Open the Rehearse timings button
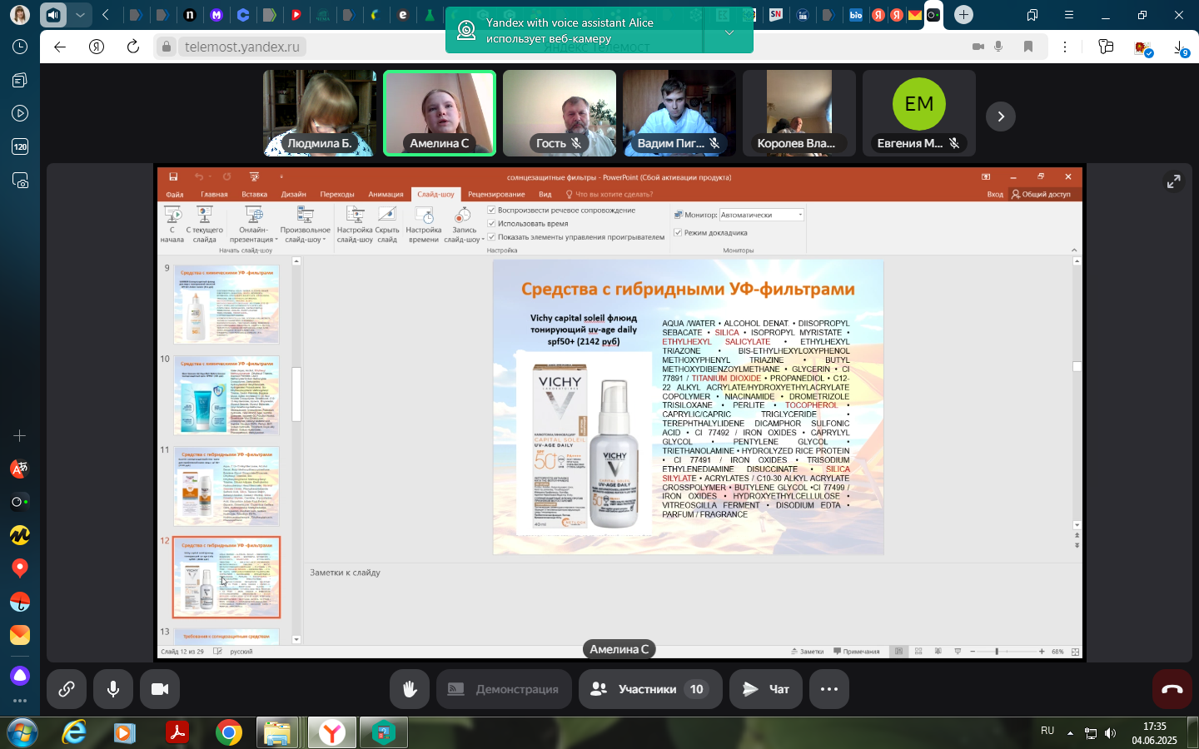Image resolution: width=1199 pixels, height=749 pixels. coord(423,225)
